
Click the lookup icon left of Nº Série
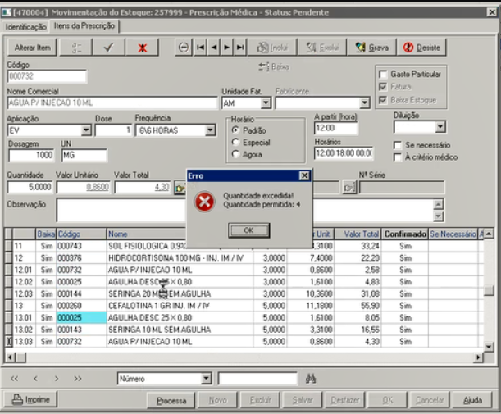[349, 188]
